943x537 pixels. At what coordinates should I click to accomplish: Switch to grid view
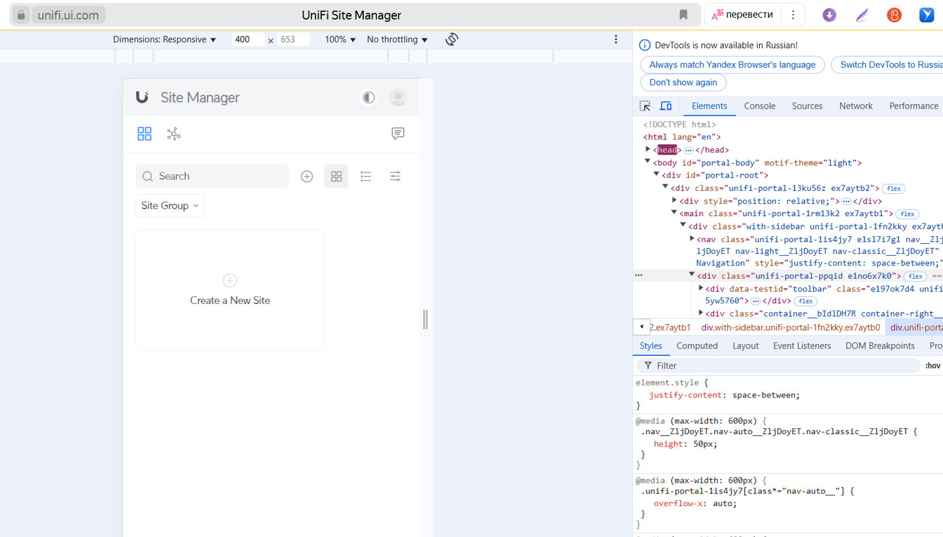pos(336,176)
